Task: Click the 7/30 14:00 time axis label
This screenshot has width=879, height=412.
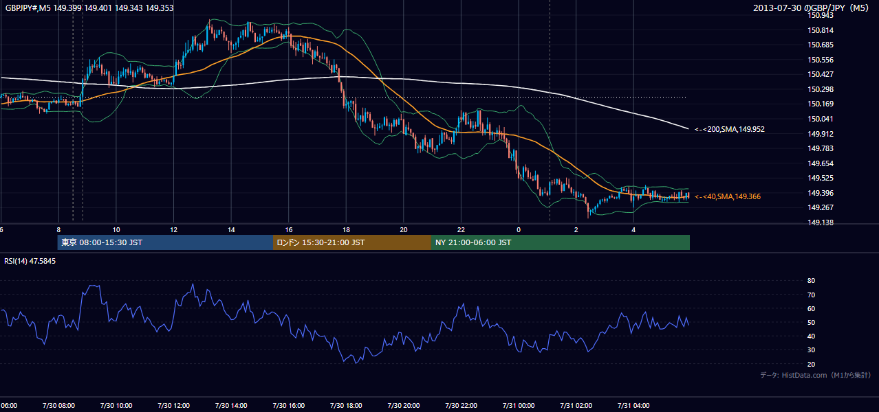Action: tap(231, 405)
